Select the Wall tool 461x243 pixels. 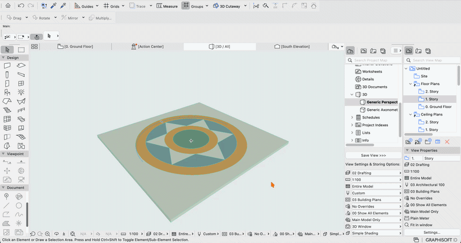coord(7,65)
